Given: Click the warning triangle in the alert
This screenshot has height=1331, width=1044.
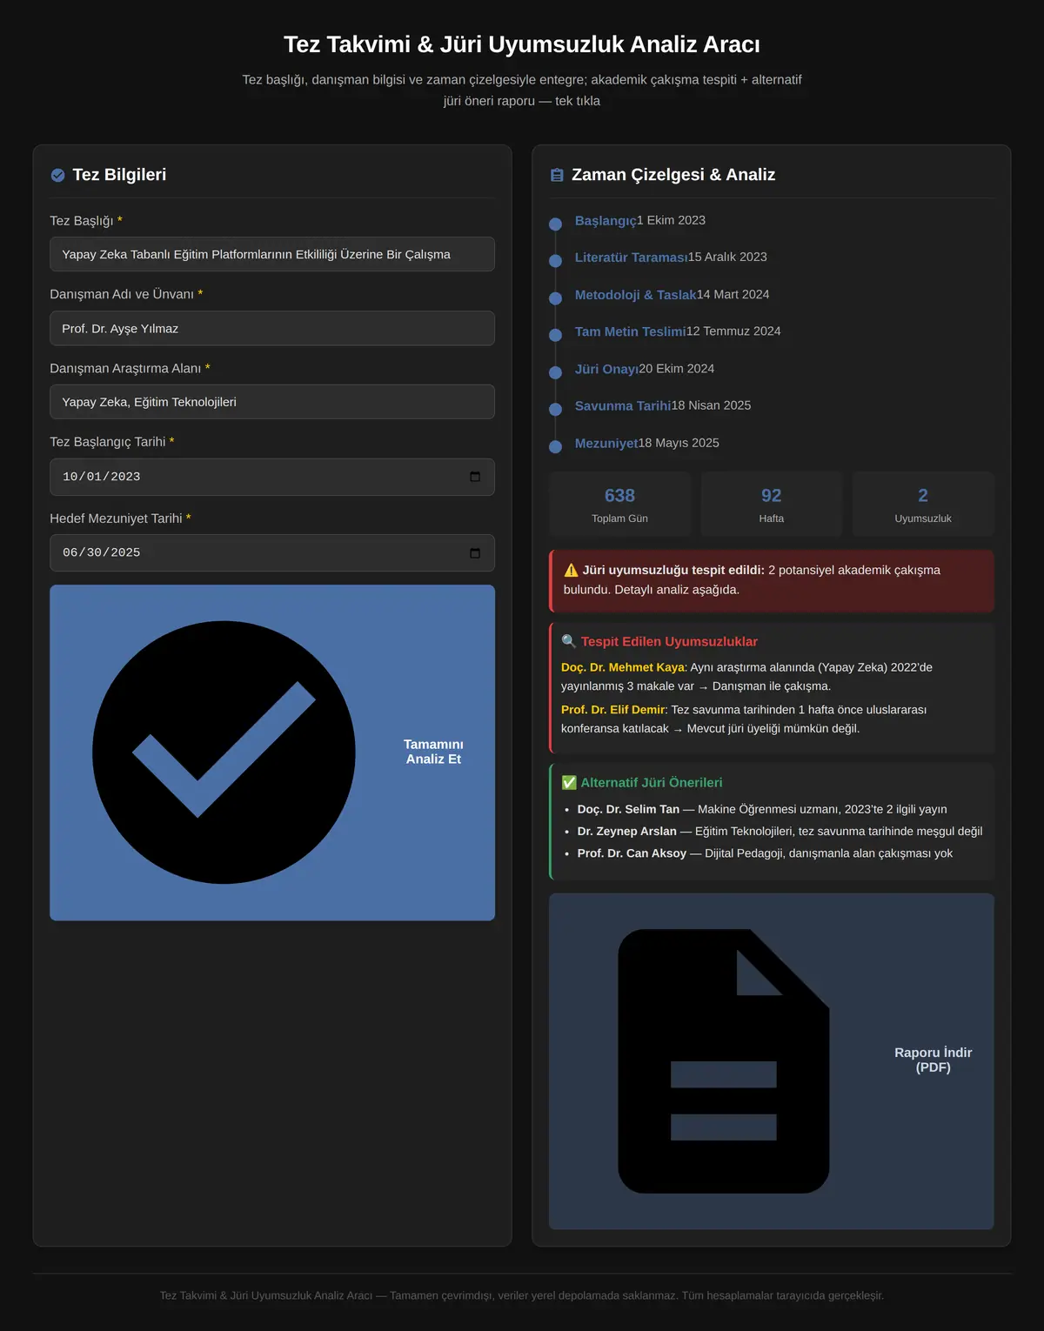Looking at the screenshot, I should tap(571, 571).
